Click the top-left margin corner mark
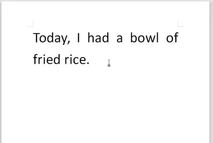The height and width of the screenshot is (143, 213). pos(30,24)
